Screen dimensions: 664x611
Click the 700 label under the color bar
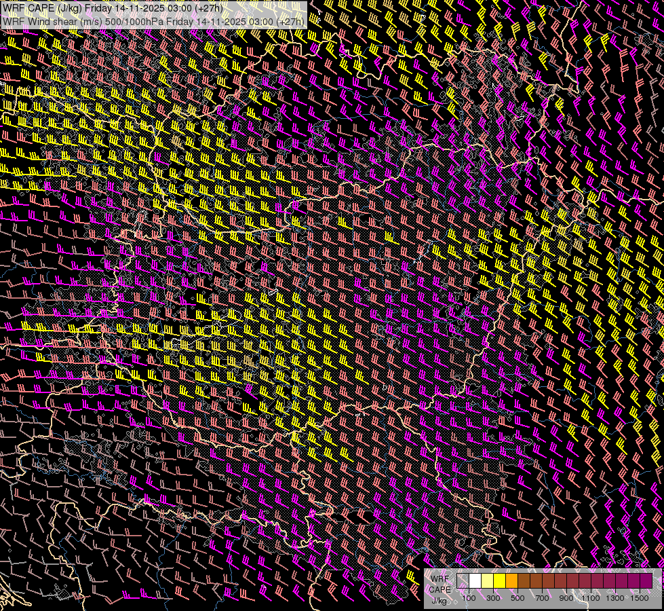coord(542,598)
